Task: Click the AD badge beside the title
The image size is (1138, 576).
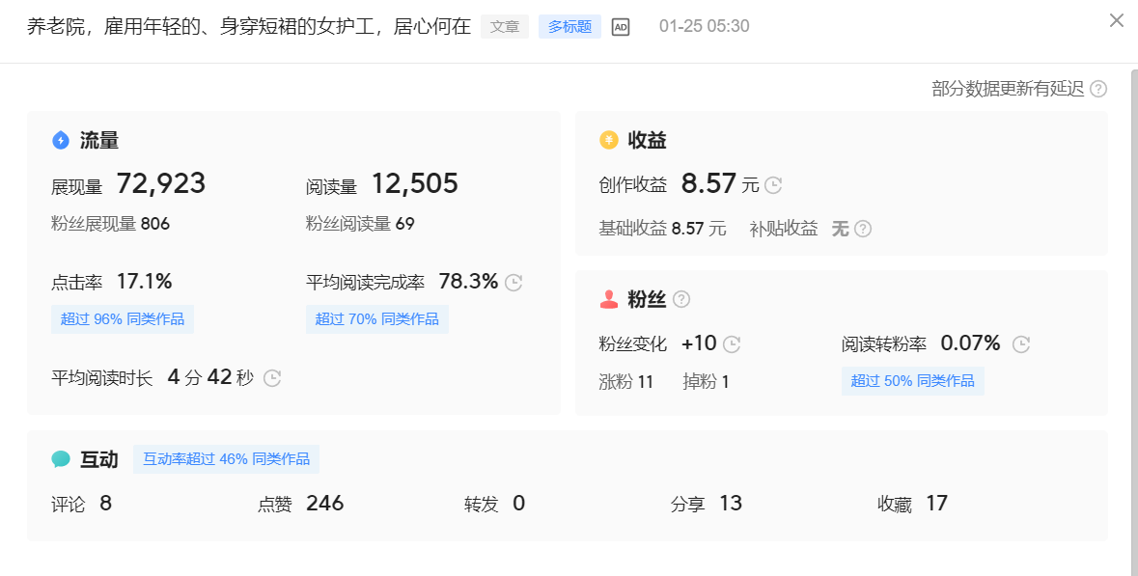Action: tap(619, 26)
